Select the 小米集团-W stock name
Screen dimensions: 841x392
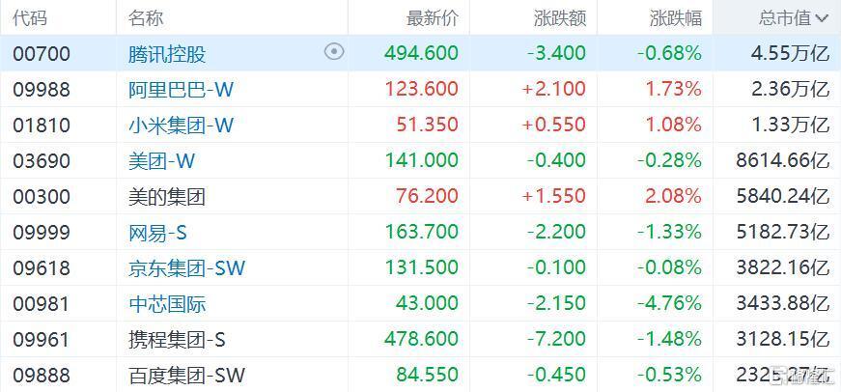tap(181, 125)
